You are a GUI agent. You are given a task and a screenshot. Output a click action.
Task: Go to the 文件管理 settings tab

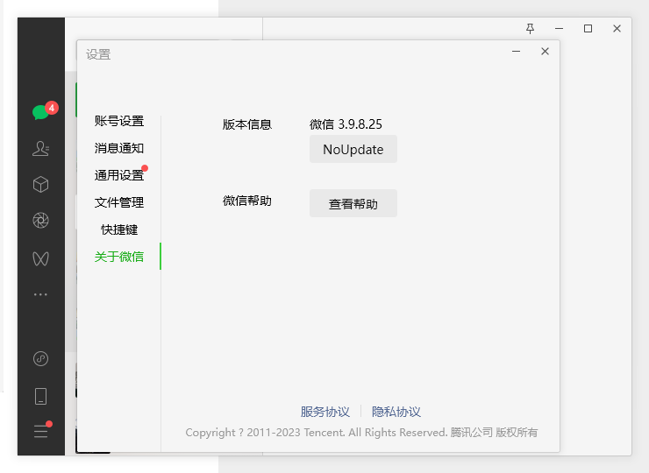119,202
